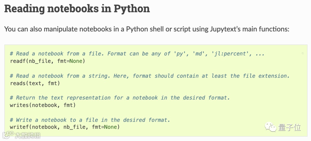Viewport: 311px width, 141px height.
Task: Click the writes(notebook, fmt) code line
Action: coord(43,105)
